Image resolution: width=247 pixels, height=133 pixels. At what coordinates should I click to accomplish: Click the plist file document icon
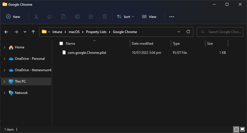point(64,52)
